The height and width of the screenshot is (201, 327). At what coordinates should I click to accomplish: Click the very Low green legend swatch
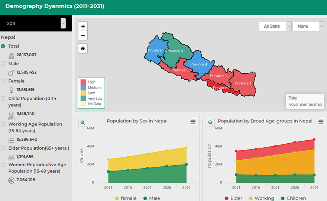click(x=83, y=98)
